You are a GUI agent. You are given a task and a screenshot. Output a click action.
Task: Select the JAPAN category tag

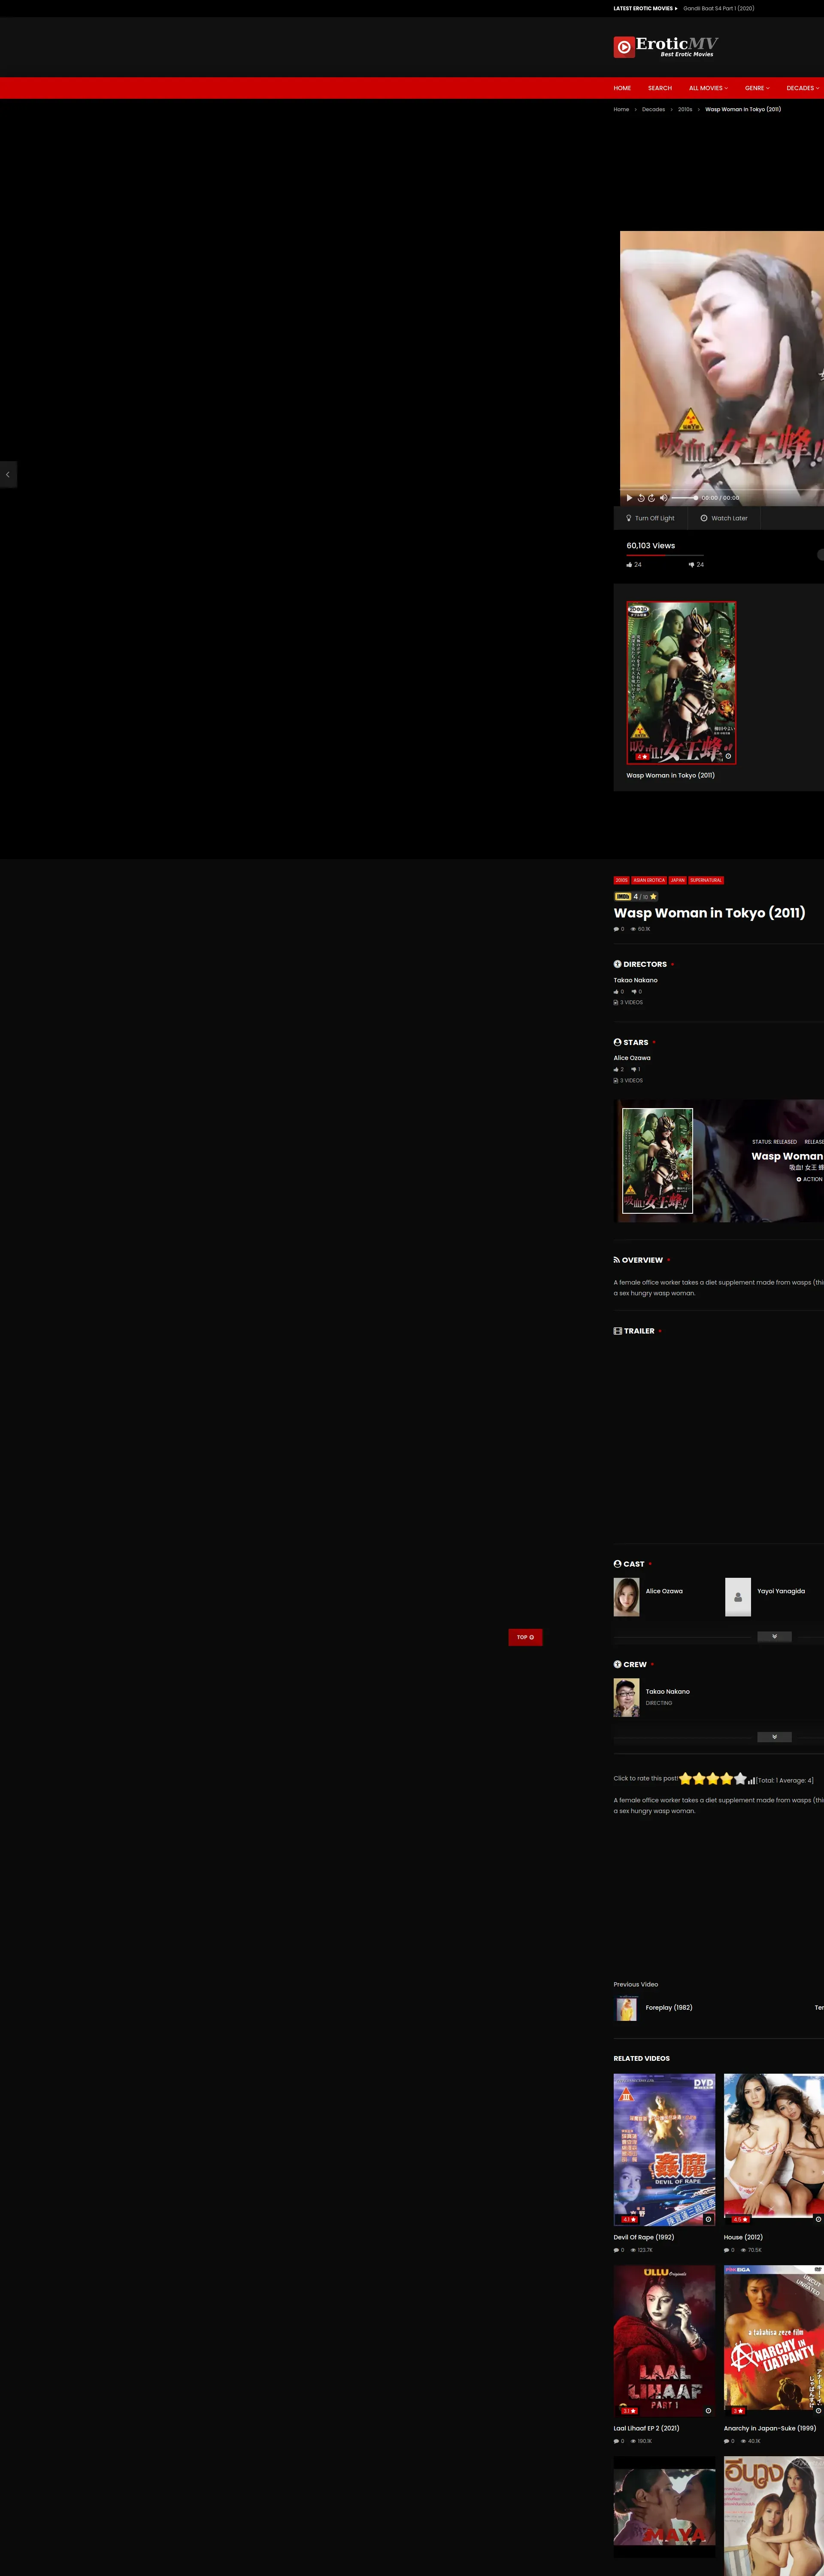click(678, 880)
